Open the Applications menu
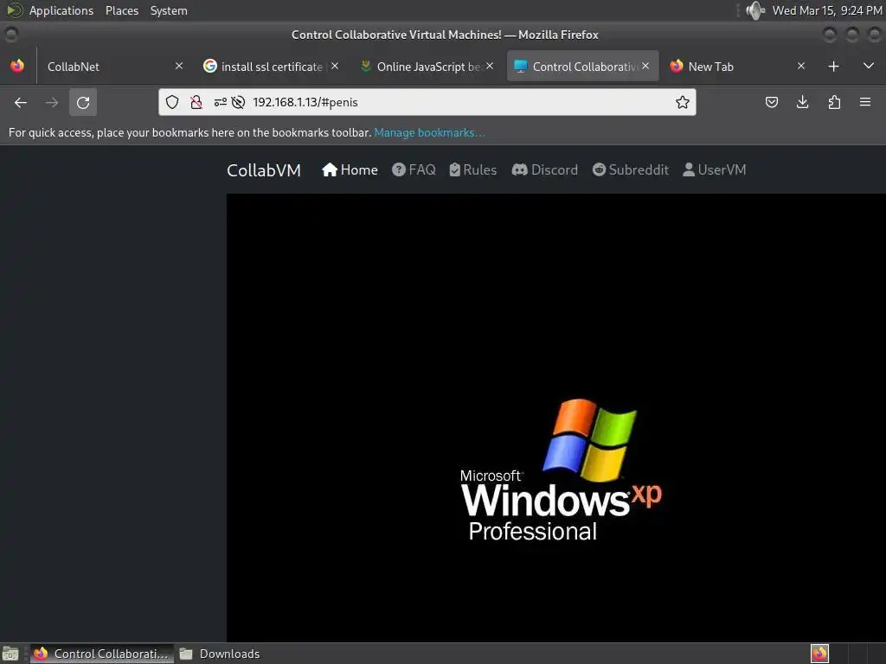 click(x=61, y=10)
